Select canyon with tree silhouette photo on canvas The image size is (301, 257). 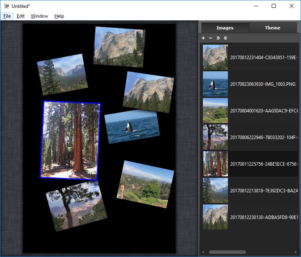pos(76,206)
